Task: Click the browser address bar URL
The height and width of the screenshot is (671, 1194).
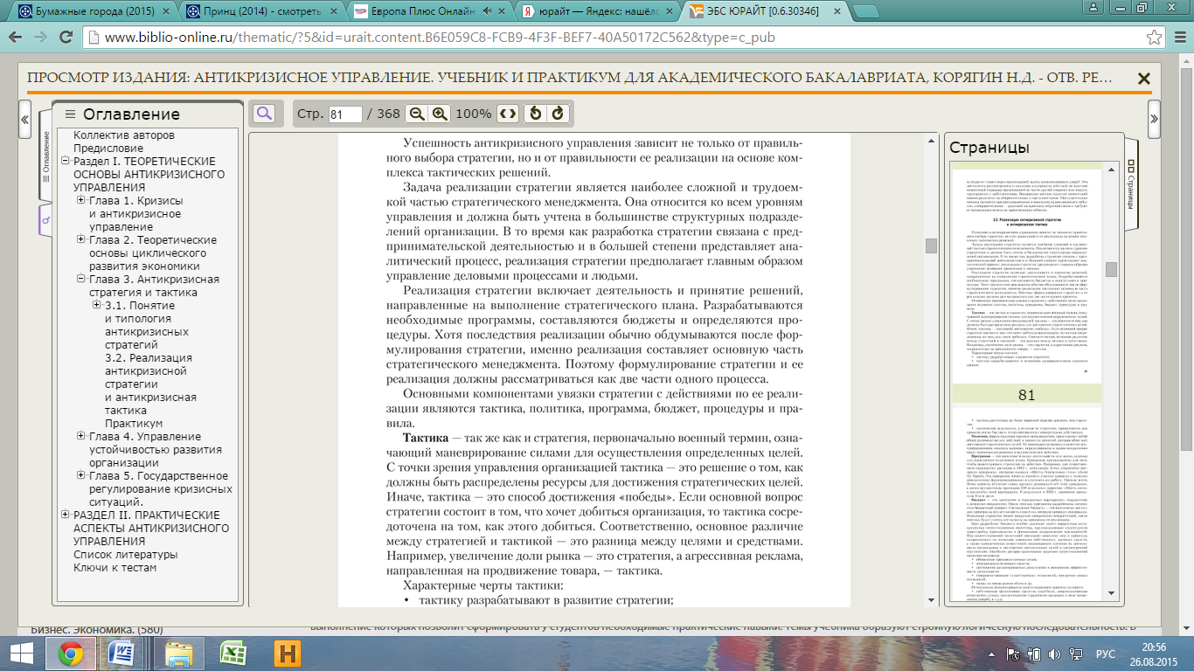Action: [440, 38]
